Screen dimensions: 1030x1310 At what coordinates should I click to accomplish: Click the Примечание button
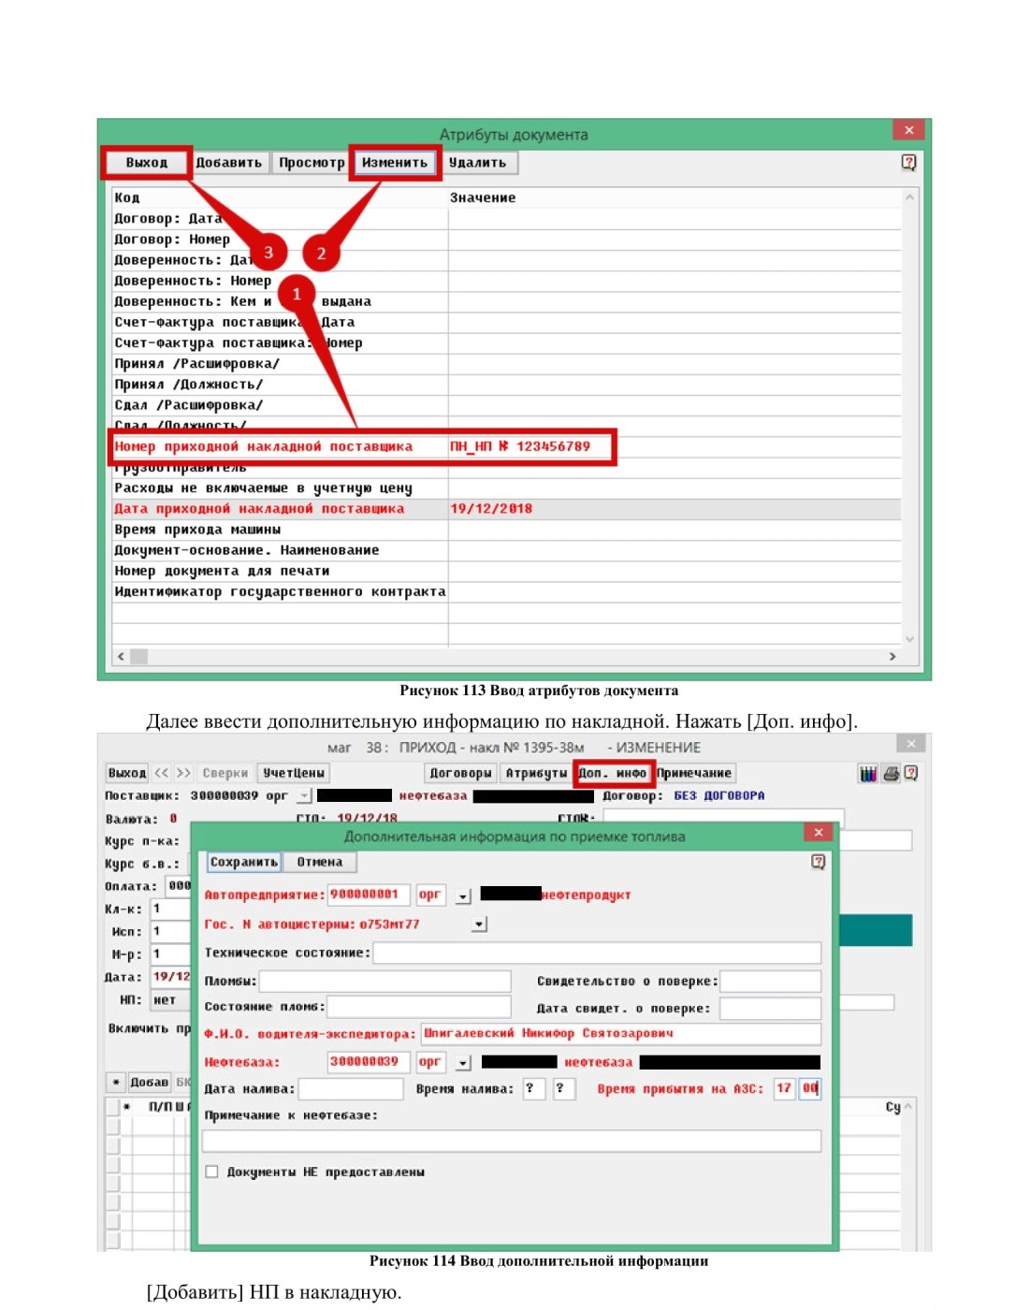coord(694,773)
